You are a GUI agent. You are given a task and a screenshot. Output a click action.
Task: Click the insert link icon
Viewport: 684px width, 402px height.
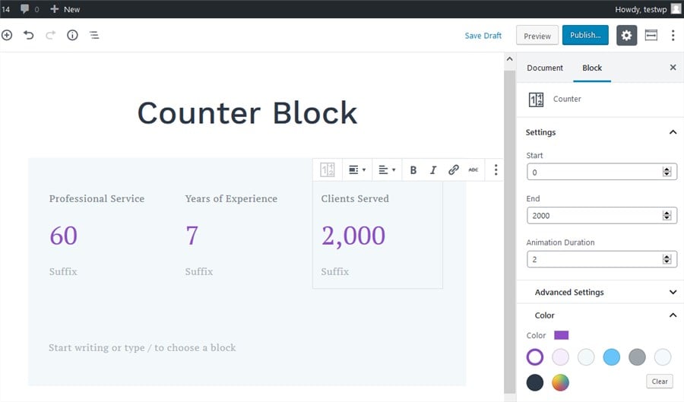454,170
